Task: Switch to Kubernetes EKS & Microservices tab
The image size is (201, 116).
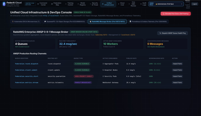Action: 26,22
